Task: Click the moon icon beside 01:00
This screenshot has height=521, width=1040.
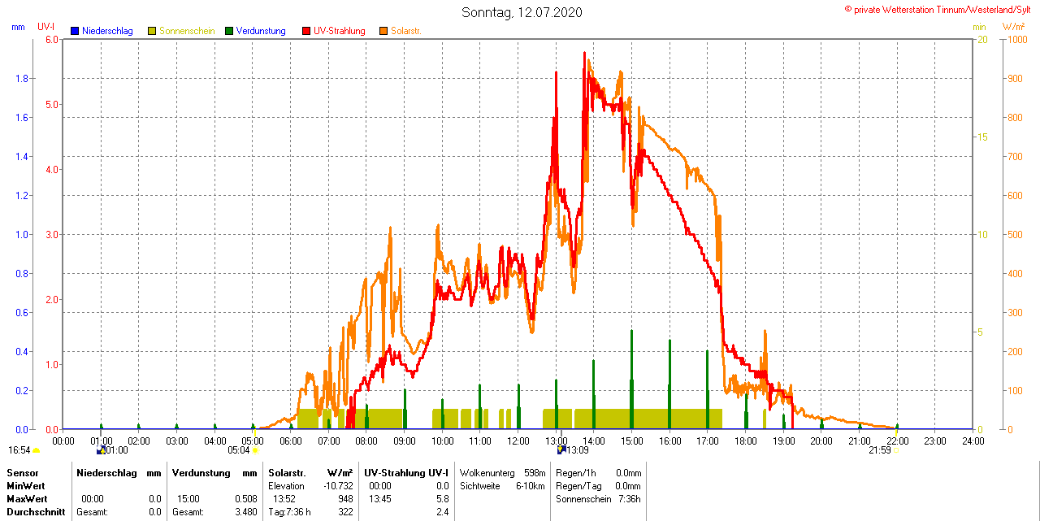Action: point(101,449)
